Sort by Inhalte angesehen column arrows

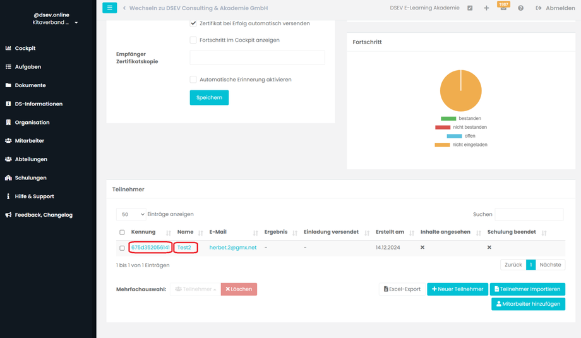[478, 232]
